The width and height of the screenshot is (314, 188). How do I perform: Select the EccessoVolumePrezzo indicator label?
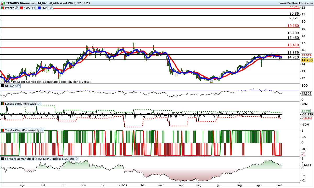click(20, 104)
